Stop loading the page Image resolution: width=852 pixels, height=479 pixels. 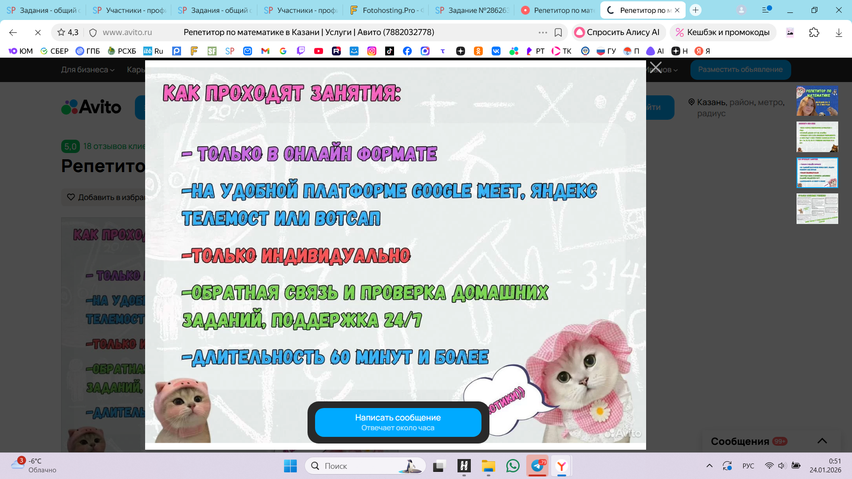38,32
